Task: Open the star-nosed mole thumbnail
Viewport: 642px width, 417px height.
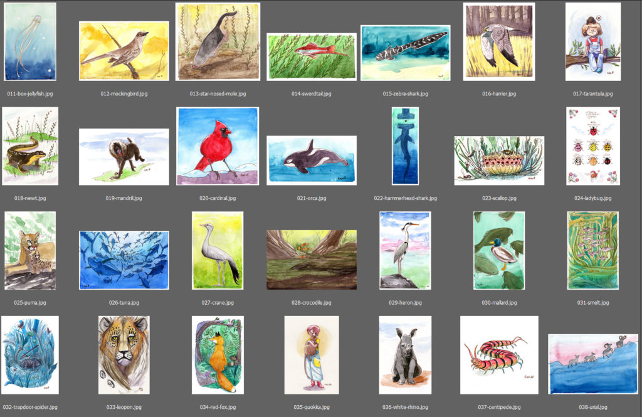Action: (218, 42)
